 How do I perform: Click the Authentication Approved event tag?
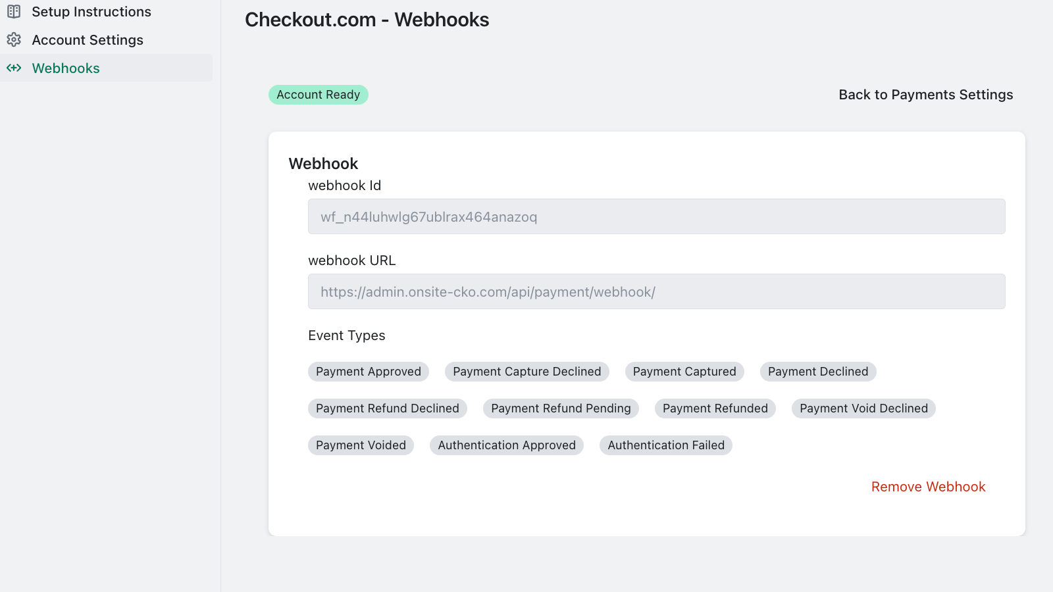507,445
